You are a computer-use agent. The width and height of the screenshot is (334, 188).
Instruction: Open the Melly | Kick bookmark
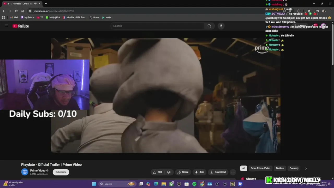point(53,17)
